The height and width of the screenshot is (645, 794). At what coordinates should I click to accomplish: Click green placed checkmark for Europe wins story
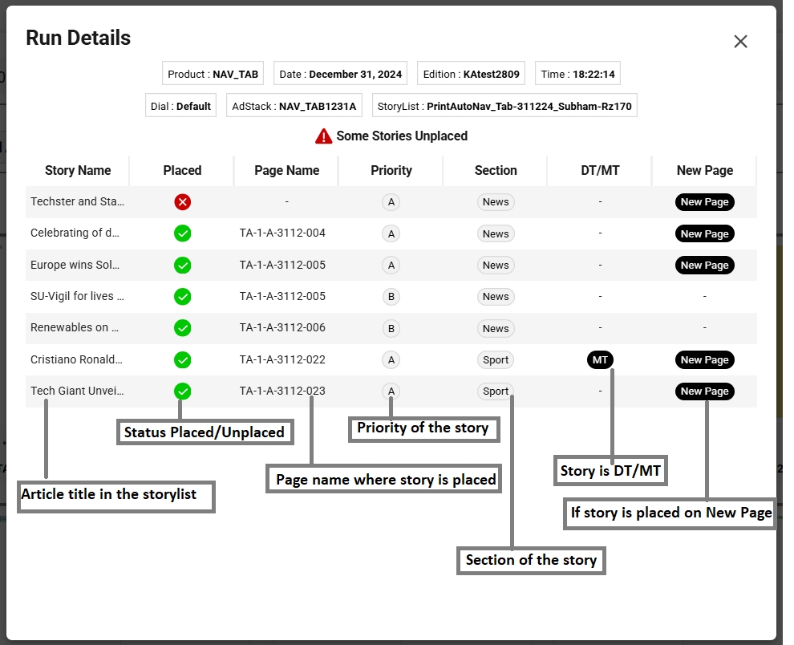[x=183, y=265]
